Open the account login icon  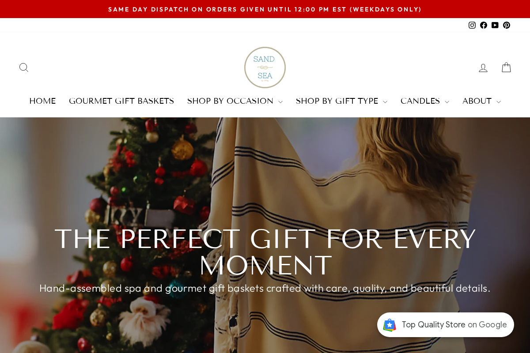pyautogui.click(x=483, y=68)
